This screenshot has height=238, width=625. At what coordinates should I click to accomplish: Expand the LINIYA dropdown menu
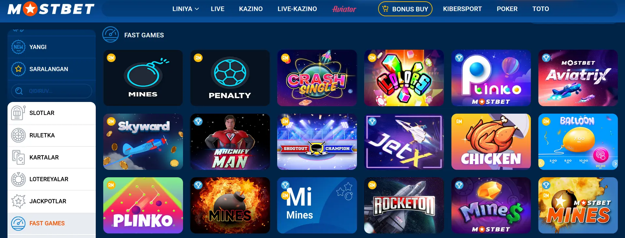(x=185, y=9)
